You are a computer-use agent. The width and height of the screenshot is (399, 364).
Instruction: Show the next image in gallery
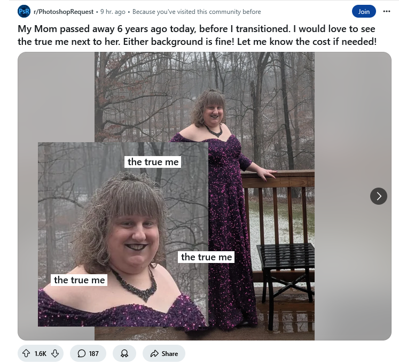coord(379,196)
